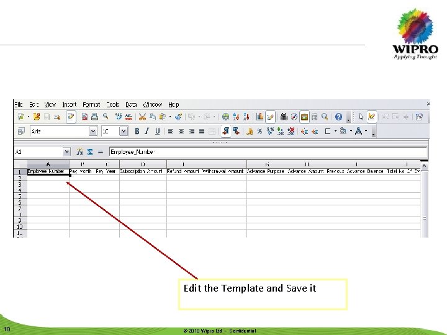Viewport: 447px width, 335px height.
Task: Create a new spreadsheet with the New icon
Action: click(21, 117)
